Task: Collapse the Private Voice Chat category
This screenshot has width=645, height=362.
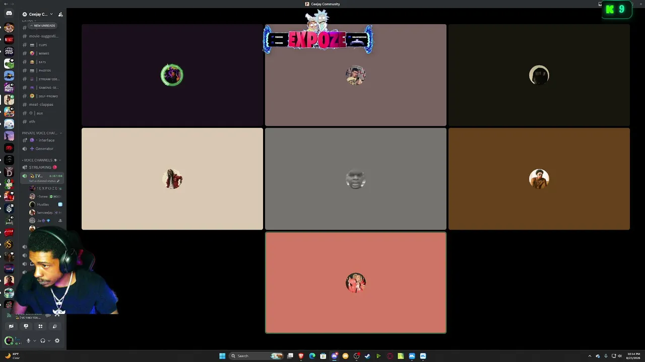Action: click(42, 133)
